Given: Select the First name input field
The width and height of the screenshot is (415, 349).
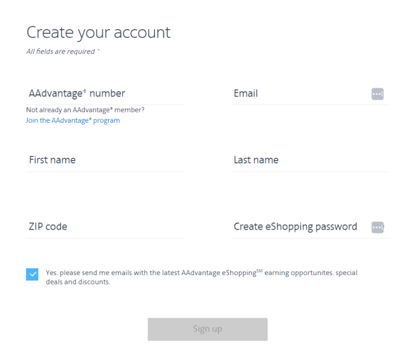Looking at the screenshot, I should point(105,160).
